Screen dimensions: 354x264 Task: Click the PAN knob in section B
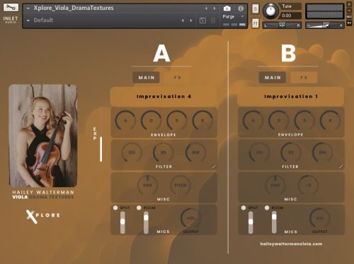pyautogui.click(x=275, y=185)
